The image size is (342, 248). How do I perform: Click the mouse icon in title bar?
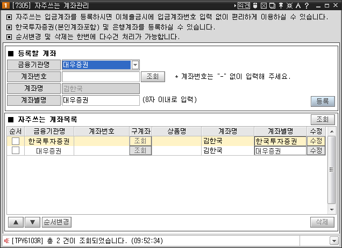click(255, 5)
